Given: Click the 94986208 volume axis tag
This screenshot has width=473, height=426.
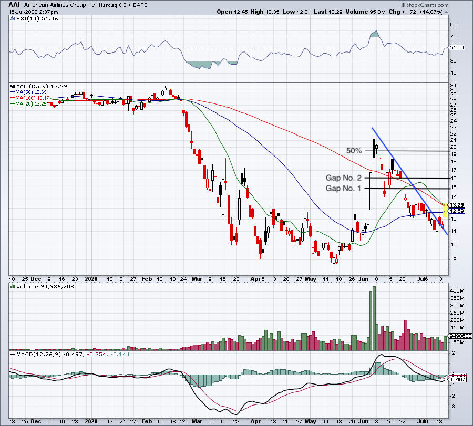Looking at the screenshot, I should [460, 336].
